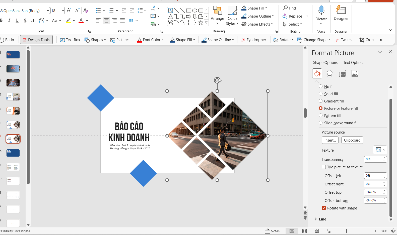Switch to Slide Sorter view

304,231
